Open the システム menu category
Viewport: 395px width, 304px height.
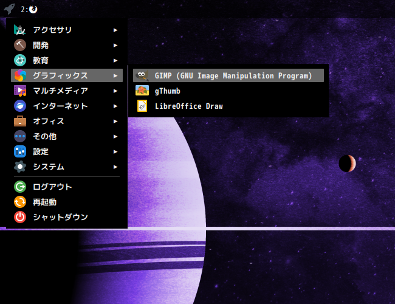(67, 167)
